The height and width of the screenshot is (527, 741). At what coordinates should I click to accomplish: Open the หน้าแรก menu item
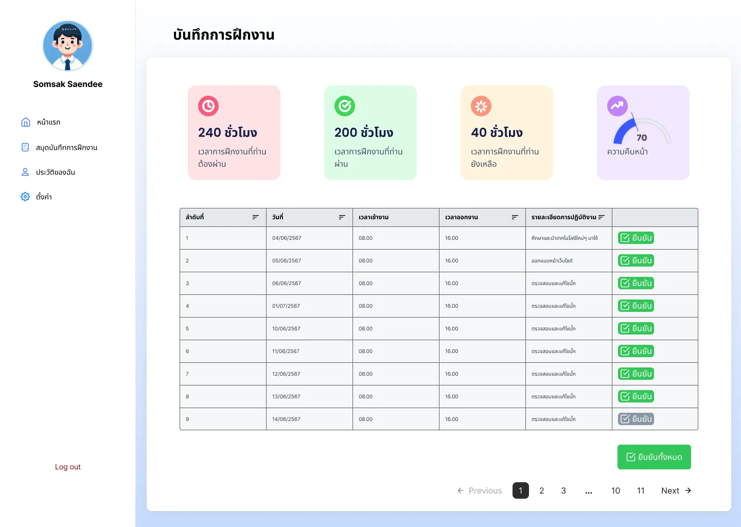(41, 122)
